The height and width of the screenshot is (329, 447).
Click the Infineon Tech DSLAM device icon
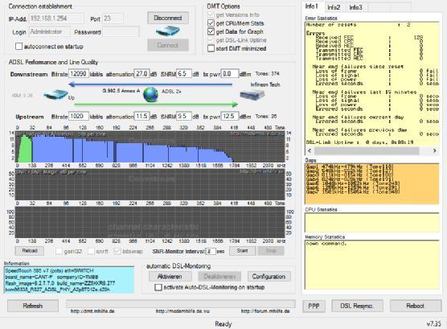252,95
